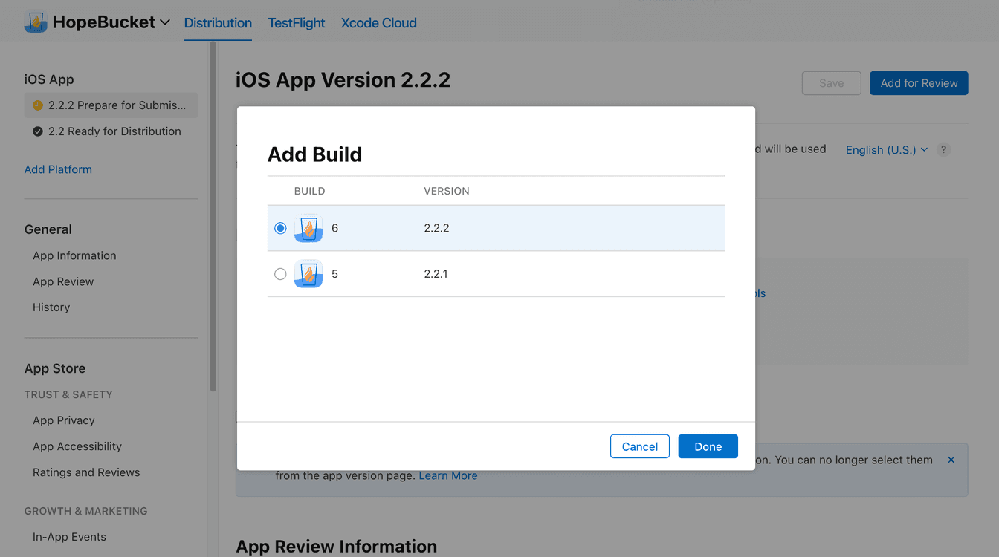
Task: Click the Add for Review button
Action: click(x=919, y=82)
